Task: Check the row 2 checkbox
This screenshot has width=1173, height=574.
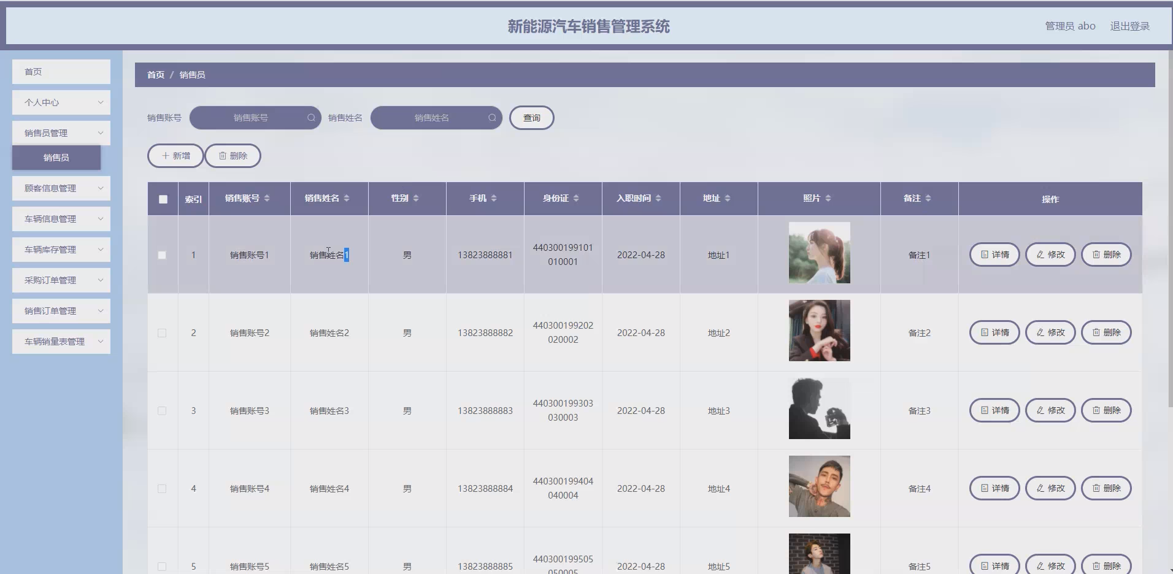Action: point(162,333)
